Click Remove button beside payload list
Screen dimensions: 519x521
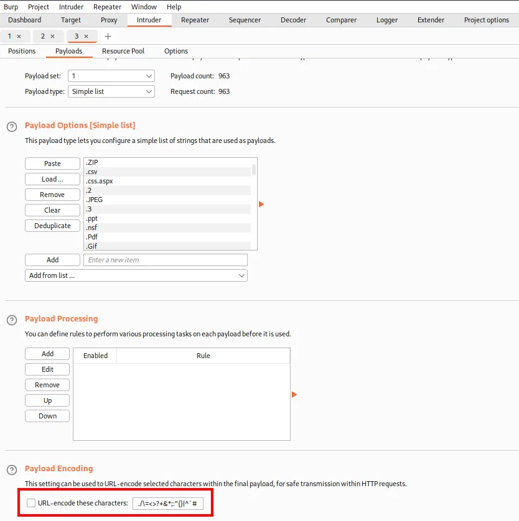pos(52,195)
